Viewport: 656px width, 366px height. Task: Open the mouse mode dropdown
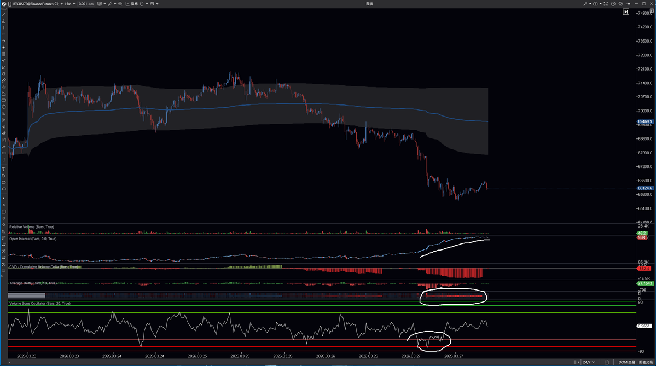tap(147, 4)
